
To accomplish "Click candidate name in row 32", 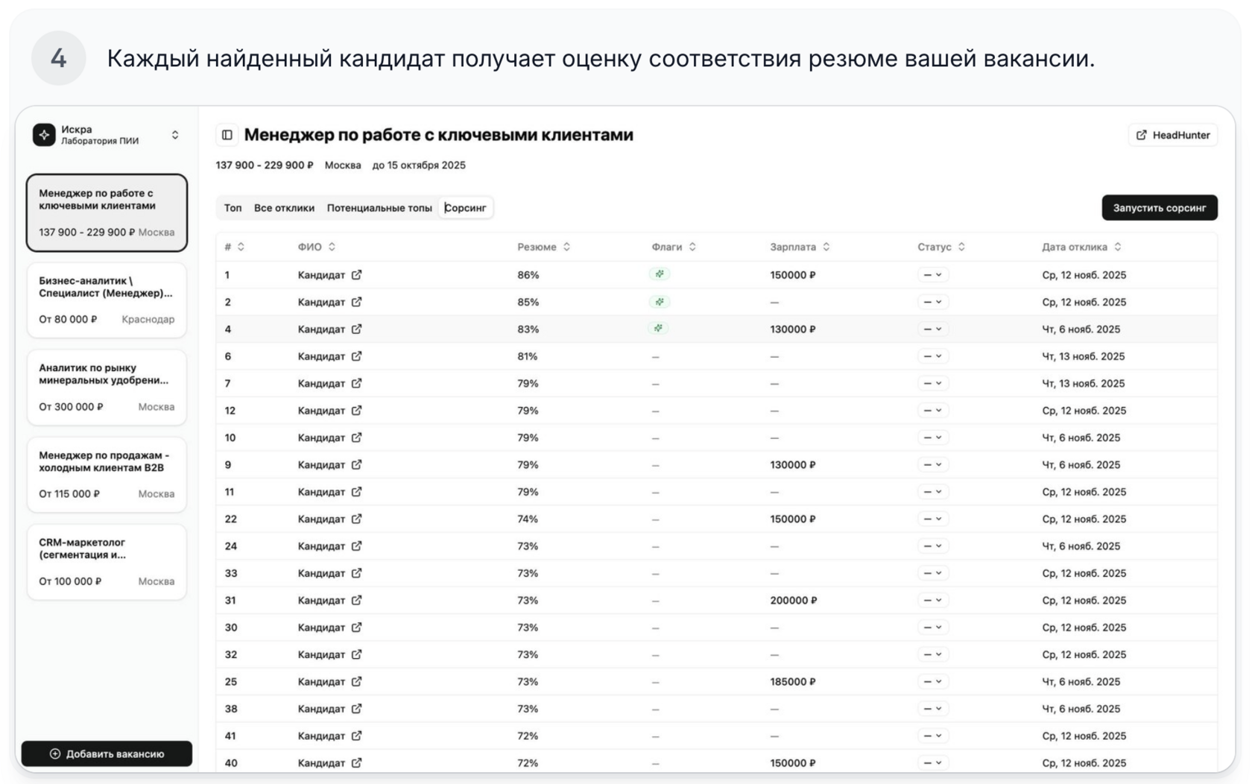I will (321, 654).
